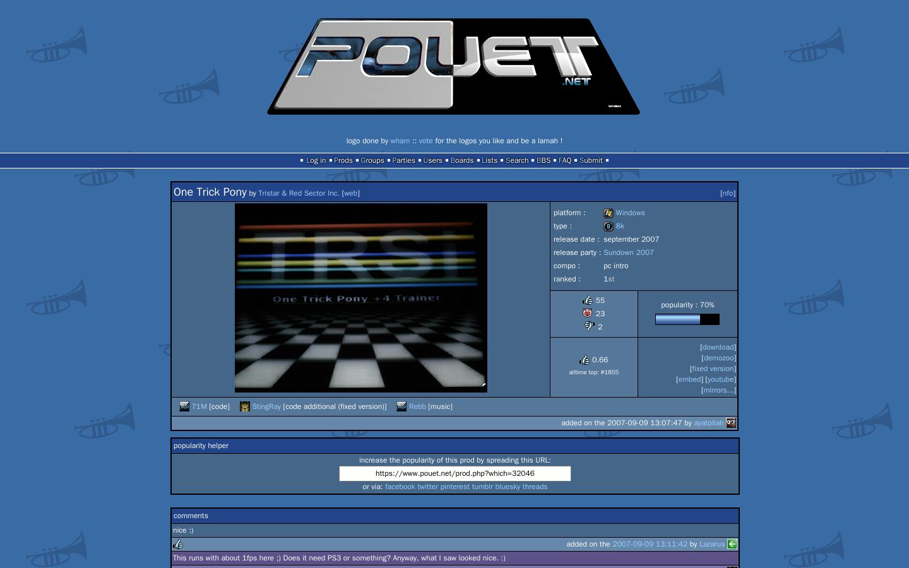Click the 'september 2007' release date
The width and height of the screenshot is (909, 568).
coord(631,239)
